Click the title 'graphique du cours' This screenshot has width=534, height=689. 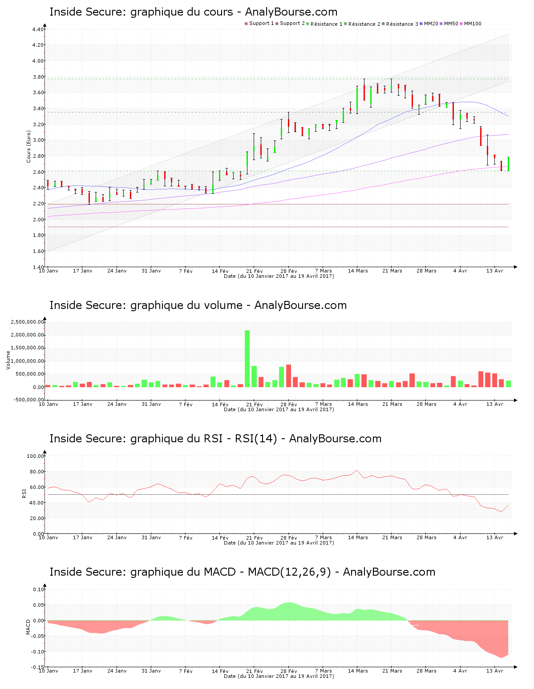point(182,12)
